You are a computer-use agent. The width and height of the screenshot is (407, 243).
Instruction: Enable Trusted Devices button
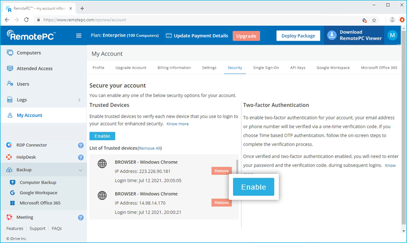point(102,136)
